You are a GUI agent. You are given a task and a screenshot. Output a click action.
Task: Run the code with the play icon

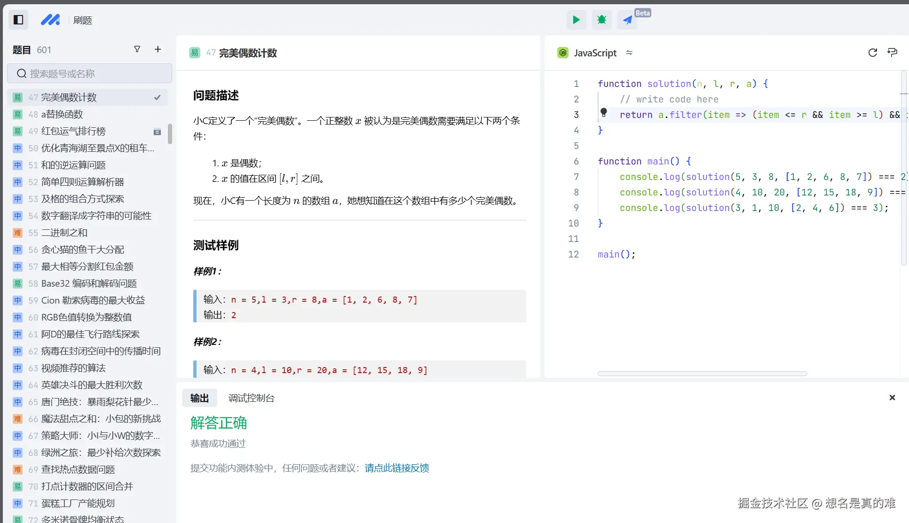tap(576, 20)
